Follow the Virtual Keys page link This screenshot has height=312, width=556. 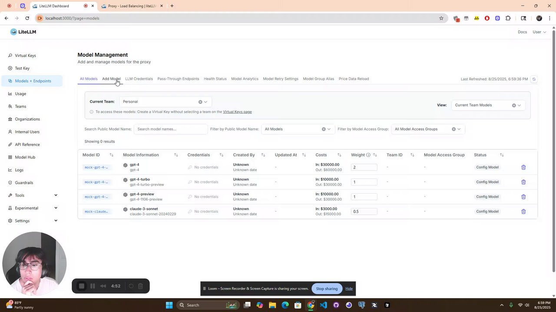point(237,112)
